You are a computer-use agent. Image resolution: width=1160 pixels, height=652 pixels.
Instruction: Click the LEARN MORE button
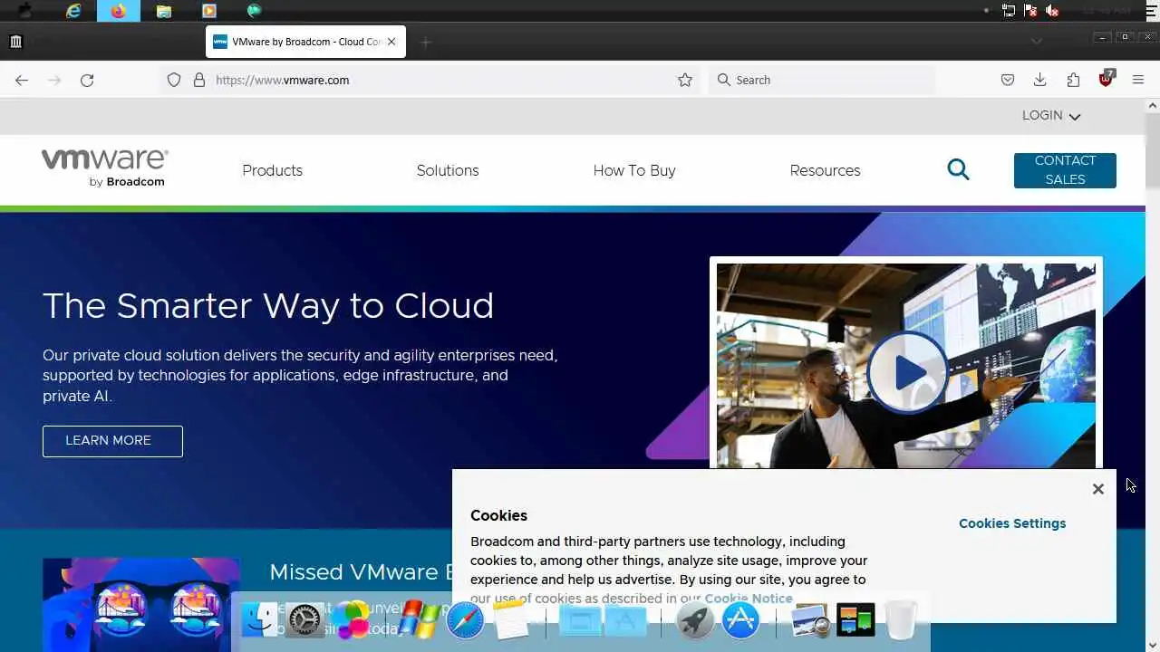(x=112, y=441)
